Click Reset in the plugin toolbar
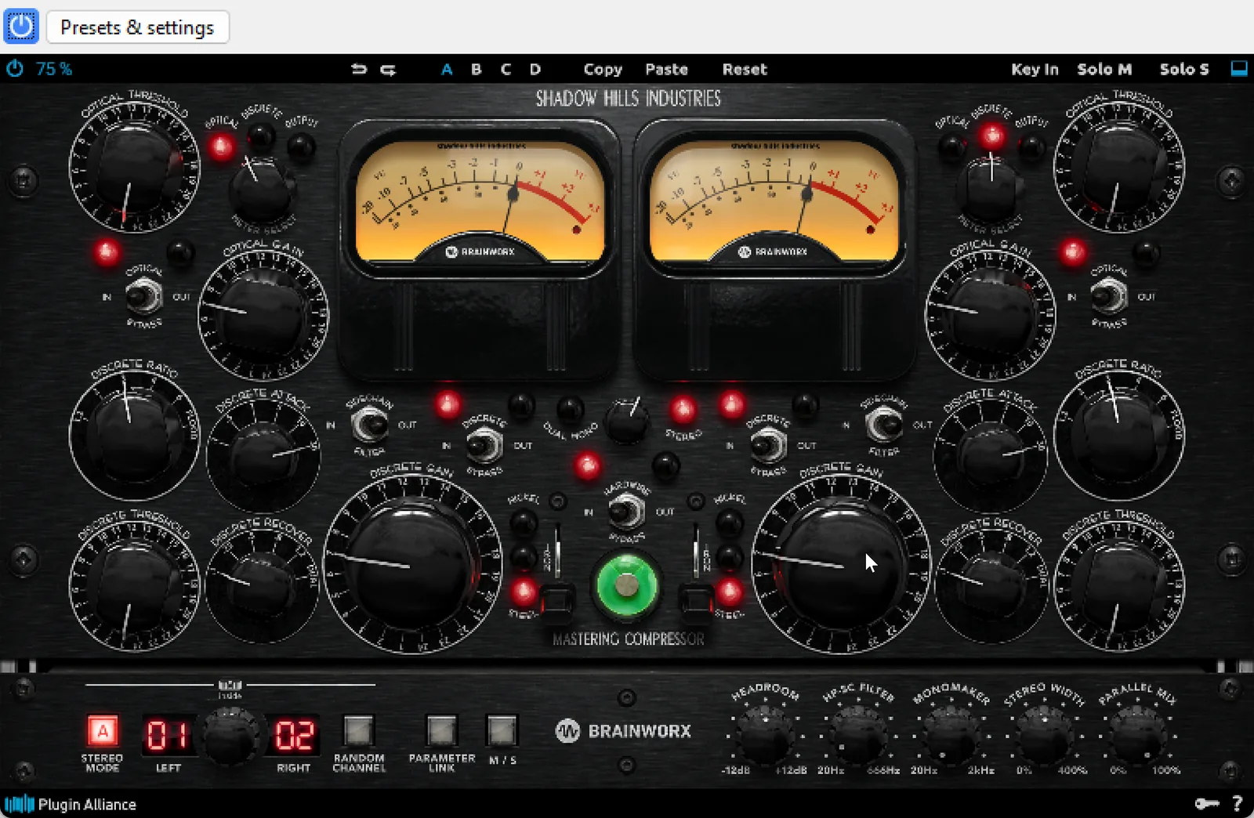The width and height of the screenshot is (1254, 818). (x=745, y=69)
